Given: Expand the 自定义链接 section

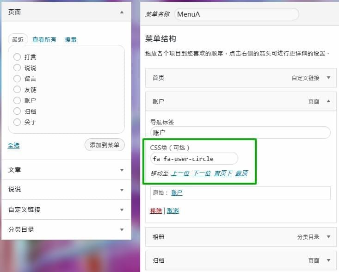Looking at the screenshot, I should click(x=122, y=210).
